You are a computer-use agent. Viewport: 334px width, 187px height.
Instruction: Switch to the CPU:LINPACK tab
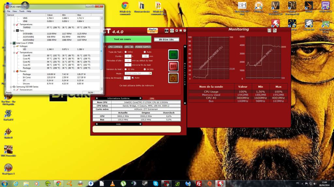click(x=115, y=47)
